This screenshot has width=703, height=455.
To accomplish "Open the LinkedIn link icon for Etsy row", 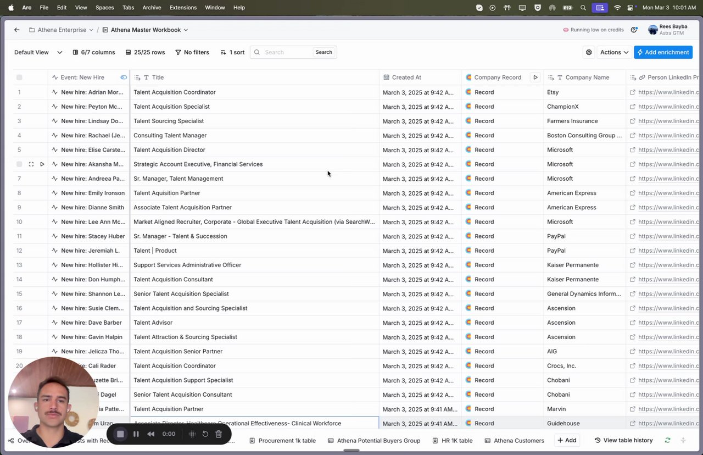I will (x=632, y=92).
